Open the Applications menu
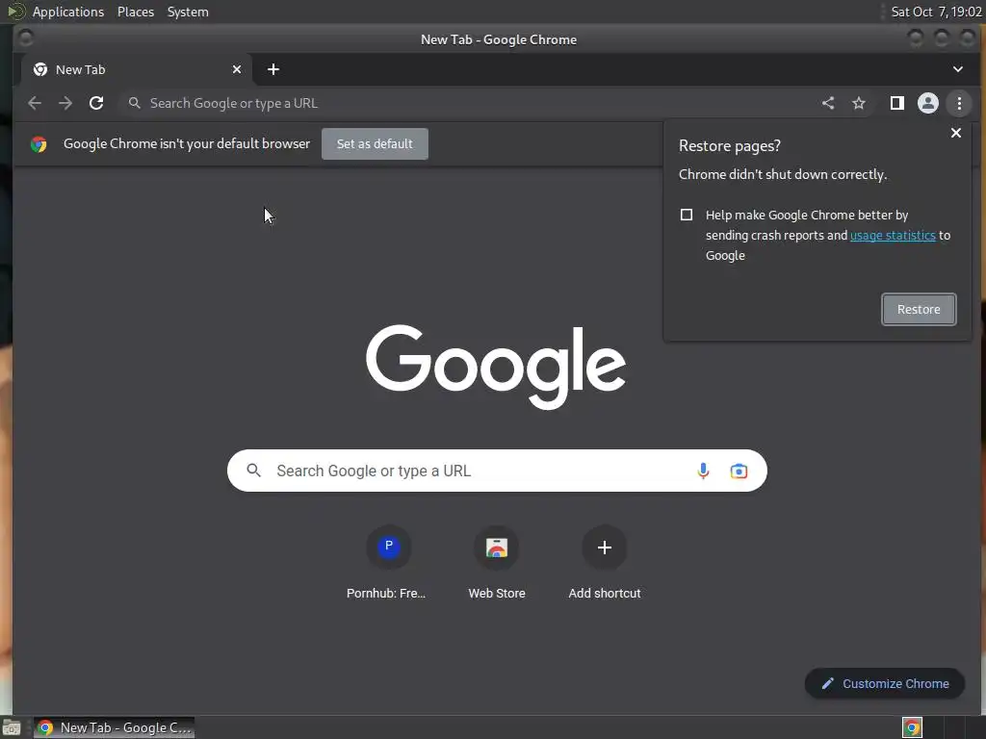 coord(68,12)
